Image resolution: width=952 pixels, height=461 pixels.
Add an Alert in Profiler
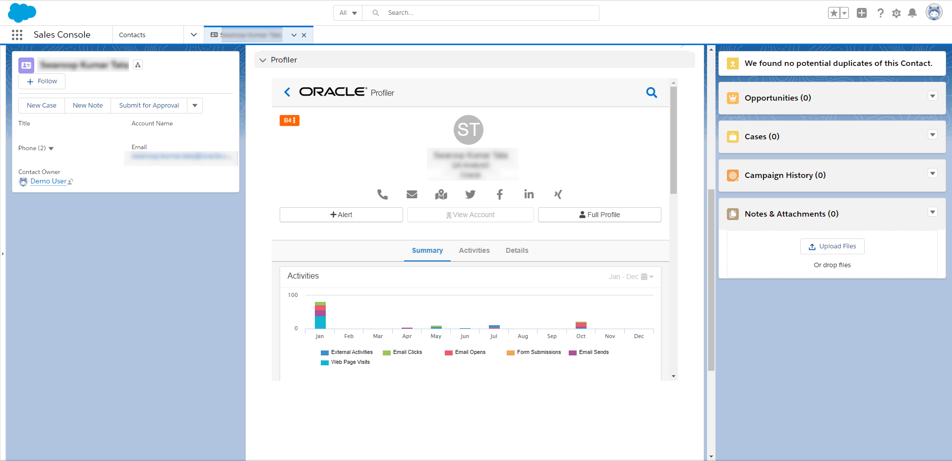pyautogui.click(x=341, y=215)
